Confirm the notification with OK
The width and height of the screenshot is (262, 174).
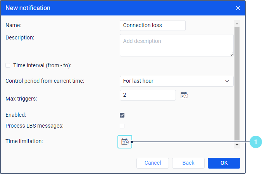click(x=224, y=163)
